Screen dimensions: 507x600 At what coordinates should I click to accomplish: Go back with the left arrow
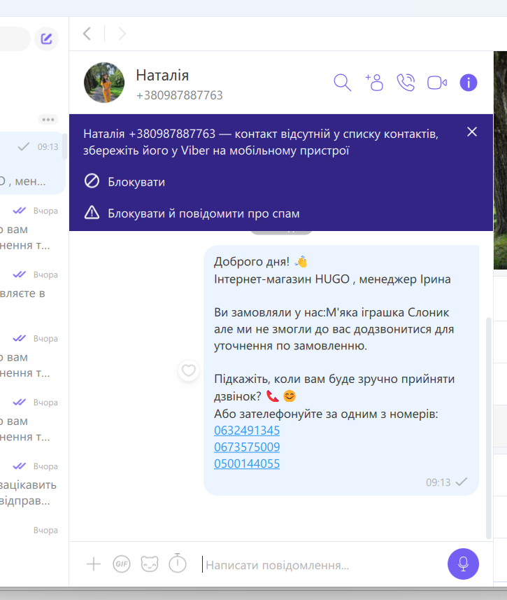[87, 34]
